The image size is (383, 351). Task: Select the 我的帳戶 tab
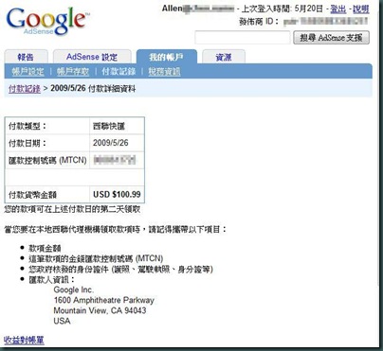click(166, 57)
